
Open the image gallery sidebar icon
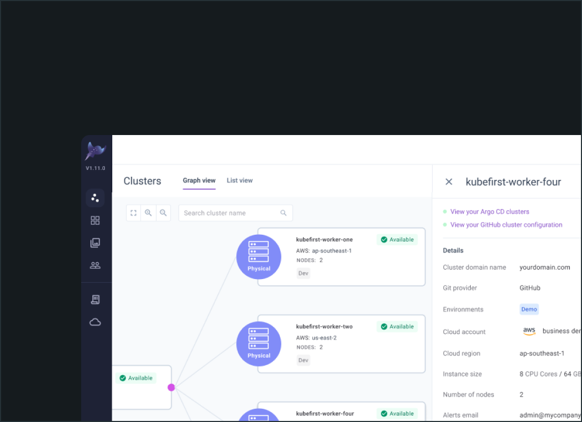click(x=95, y=243)
